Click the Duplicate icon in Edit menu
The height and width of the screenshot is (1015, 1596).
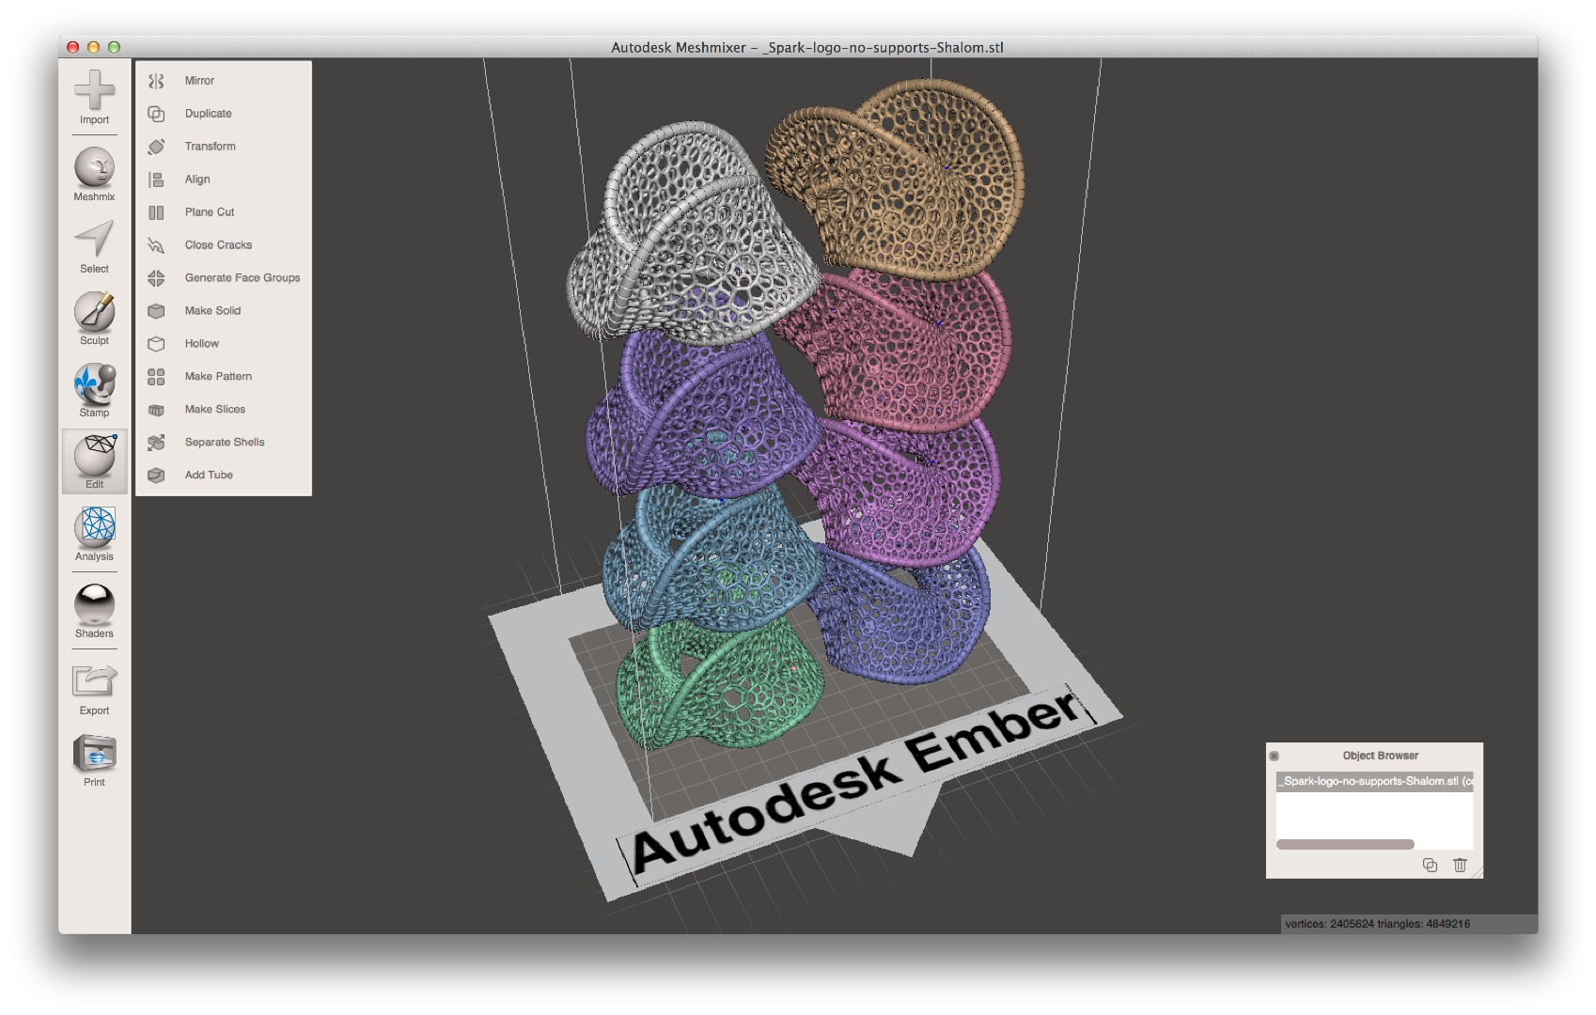[x=156, y=114]
